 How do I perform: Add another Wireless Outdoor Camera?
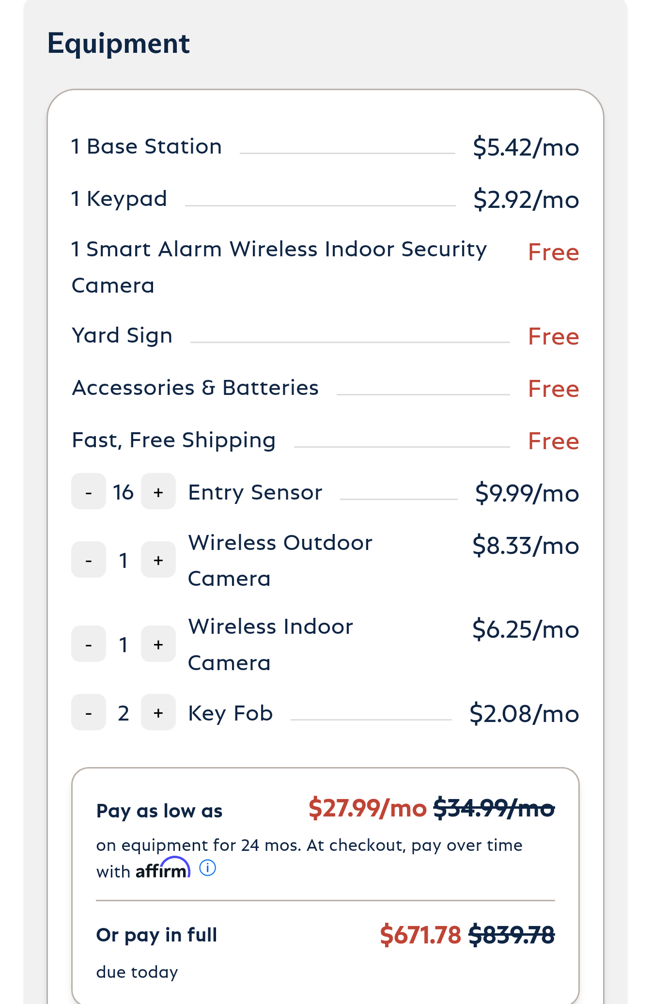coord(158,560)
